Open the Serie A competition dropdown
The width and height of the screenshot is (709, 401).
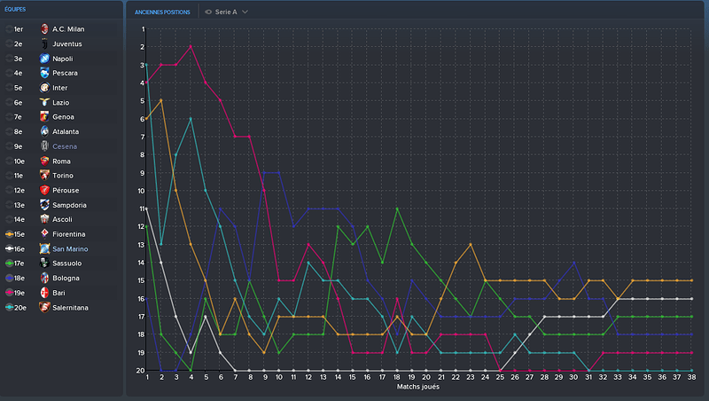227,12
